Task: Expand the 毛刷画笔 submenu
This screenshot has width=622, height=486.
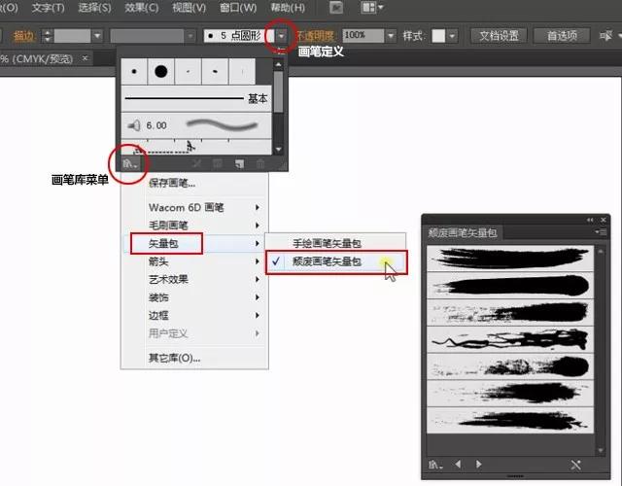Action: (258, 226)
